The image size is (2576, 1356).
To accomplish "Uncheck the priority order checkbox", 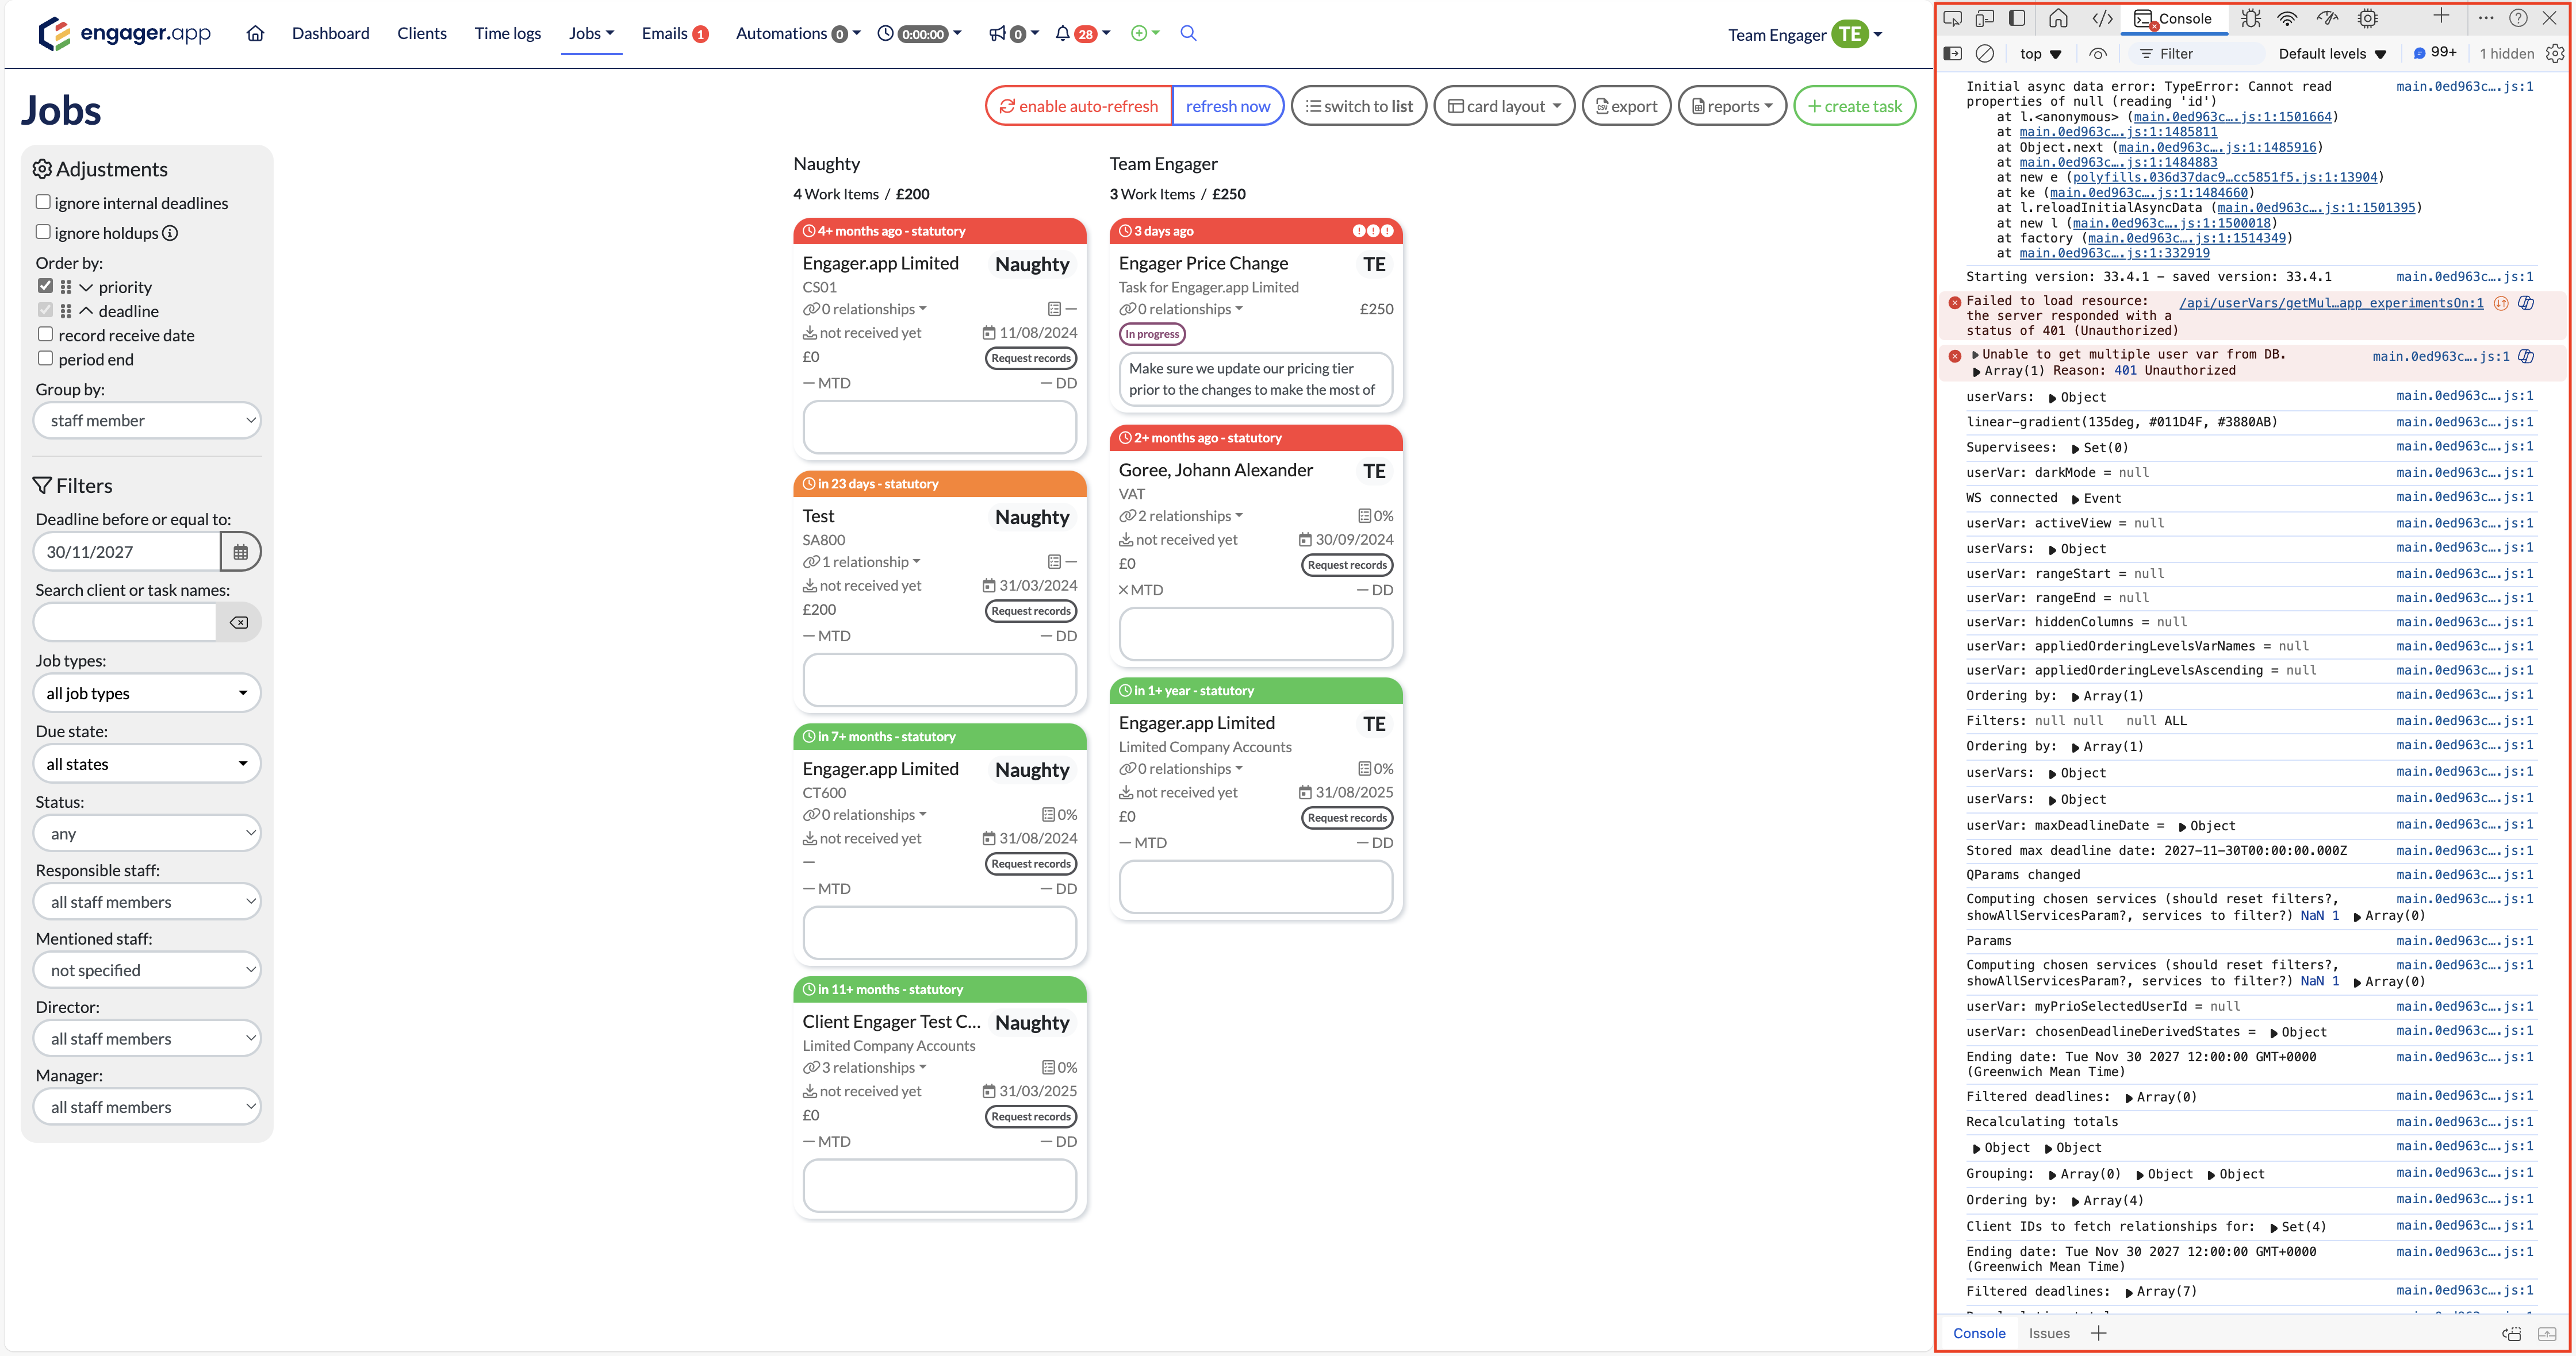I will 45,286.
